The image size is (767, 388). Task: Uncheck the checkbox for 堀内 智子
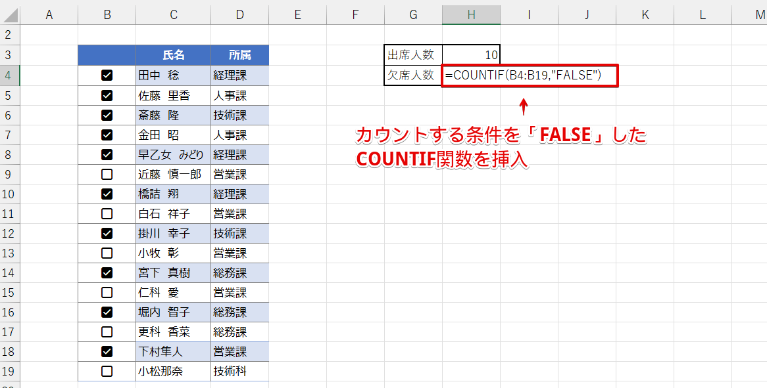coord(107,312)
